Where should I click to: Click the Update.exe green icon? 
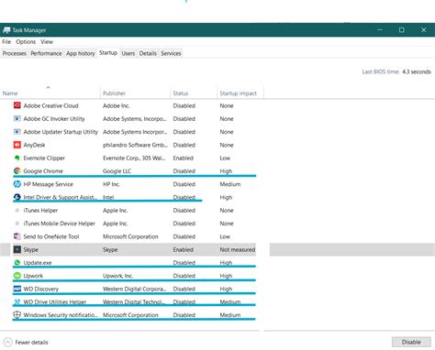click(17, 263)
